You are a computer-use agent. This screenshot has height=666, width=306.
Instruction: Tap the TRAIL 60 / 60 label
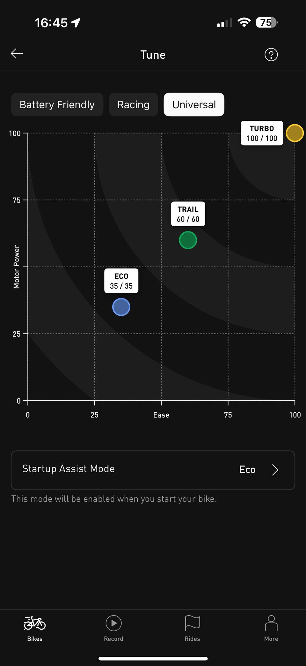[x=188, y=214]
